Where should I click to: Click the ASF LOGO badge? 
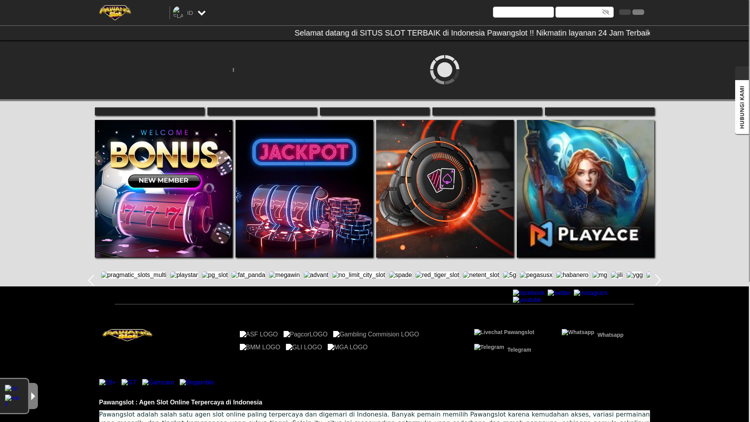click(259, 334)
